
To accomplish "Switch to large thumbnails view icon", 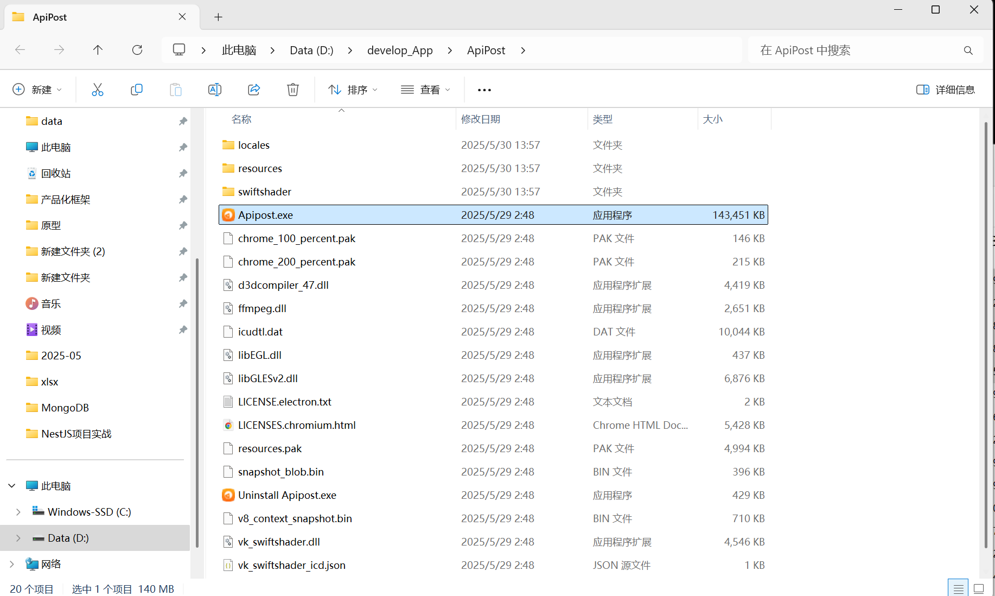I will (979, 588).
